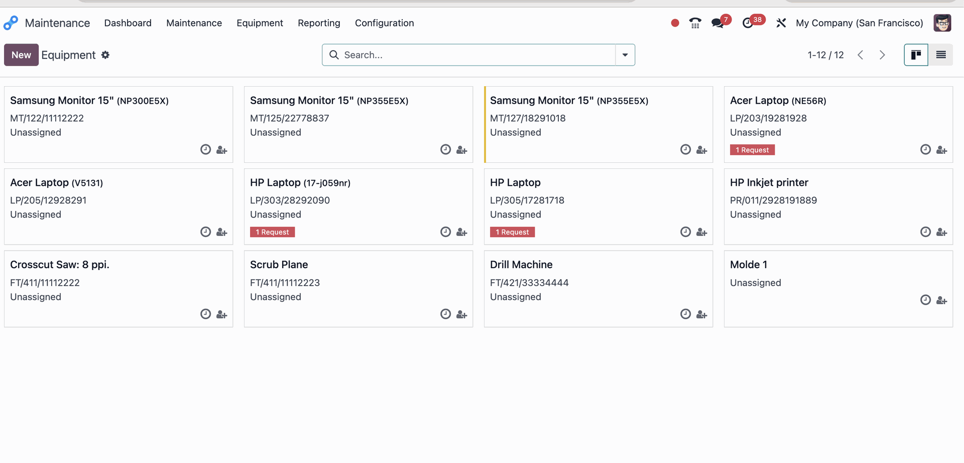Viewport: 964px width, 463px height.
Task: Go to the previous page arrow
Action: (861, 55)
